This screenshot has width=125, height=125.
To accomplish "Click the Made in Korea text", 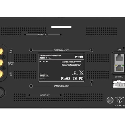I will click(43, 79).
